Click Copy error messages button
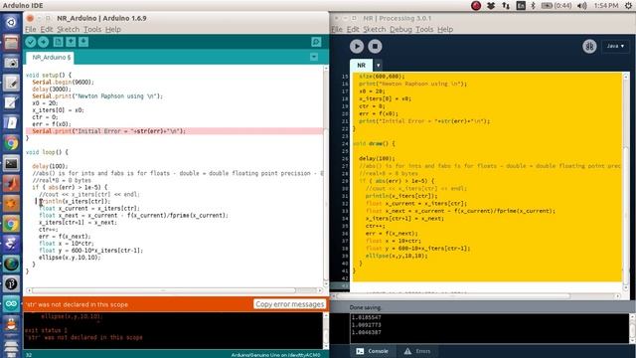 (289, 304)
